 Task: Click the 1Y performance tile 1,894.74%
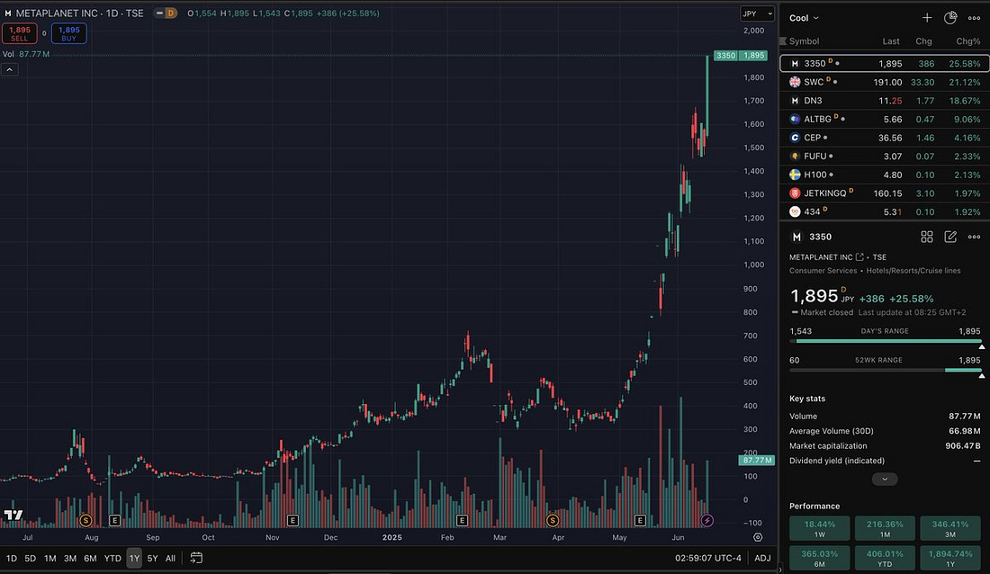[950, 558]
